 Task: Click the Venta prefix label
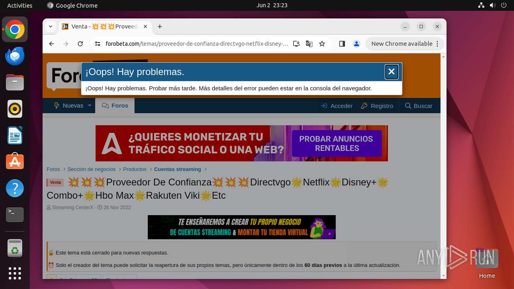(55, 183)
